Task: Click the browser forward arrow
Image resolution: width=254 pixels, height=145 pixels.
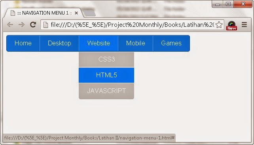Action: point(21,25)
